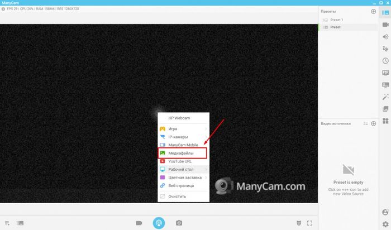This screenshot has height=230, width=391.
Task: Click the Пресеты panel header
Action: point(328,12)
